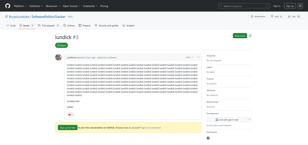Switch to the Actions tab
Screen dimensions: 308x145
[x=69, y=25]
